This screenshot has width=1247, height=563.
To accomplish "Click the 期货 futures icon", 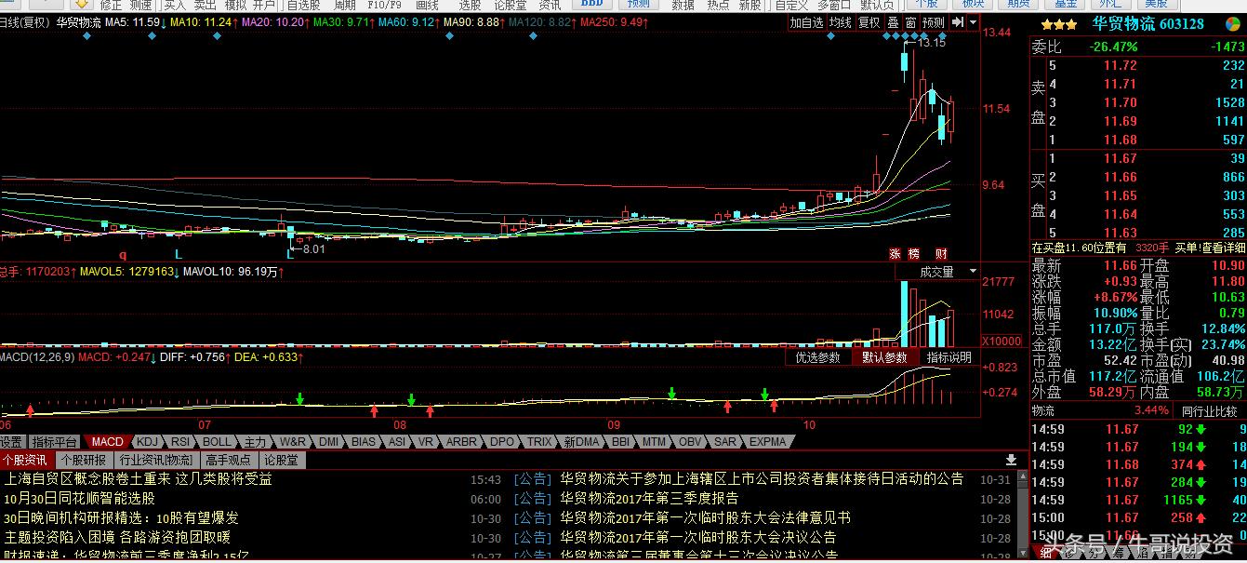I will point(1017,5).
